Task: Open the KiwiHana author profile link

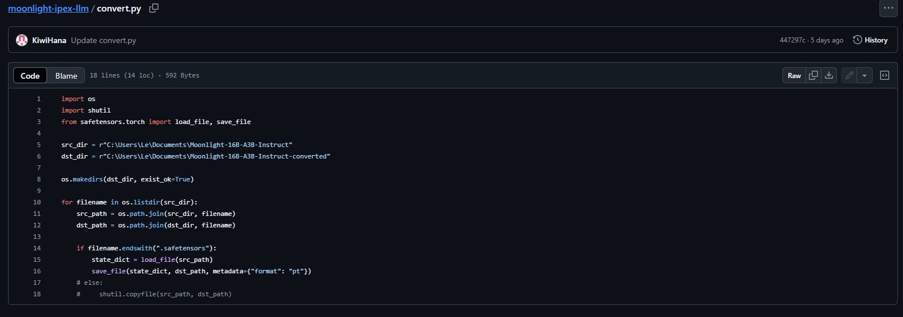Action: (x=49, y=40)
